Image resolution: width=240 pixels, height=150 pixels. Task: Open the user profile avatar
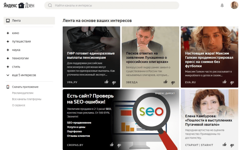tap(234, 5)
